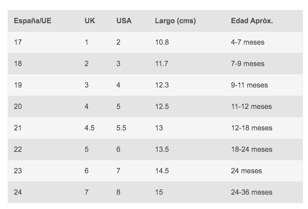This screenshot has height=209, width=308.
Task: Click the 10.8 length cell
Action: tap(162, 42)
